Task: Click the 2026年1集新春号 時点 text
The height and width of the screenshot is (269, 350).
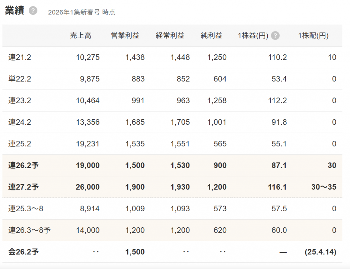Action: point(82,12)
